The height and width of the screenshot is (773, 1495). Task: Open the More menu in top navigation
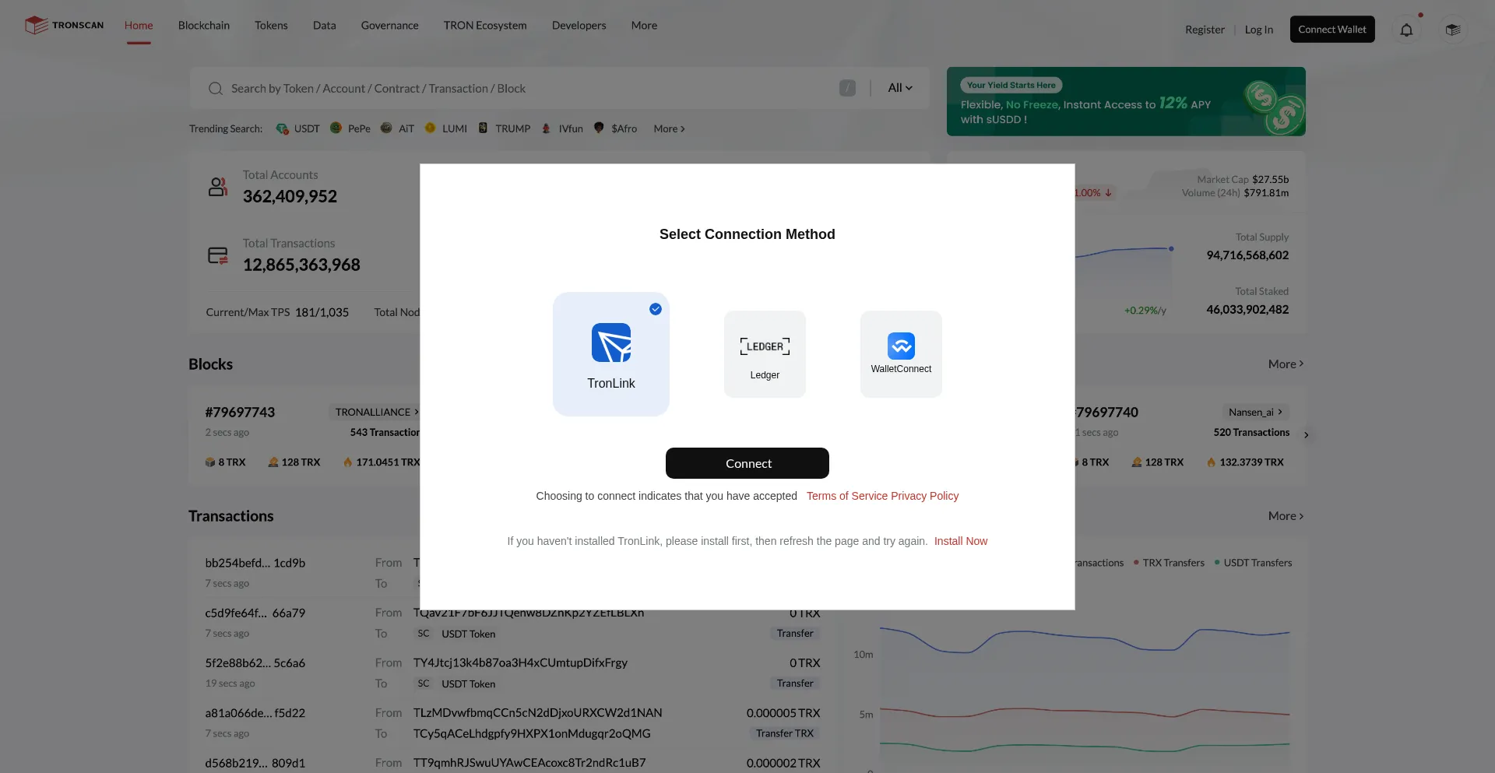(x=644, y=26)
